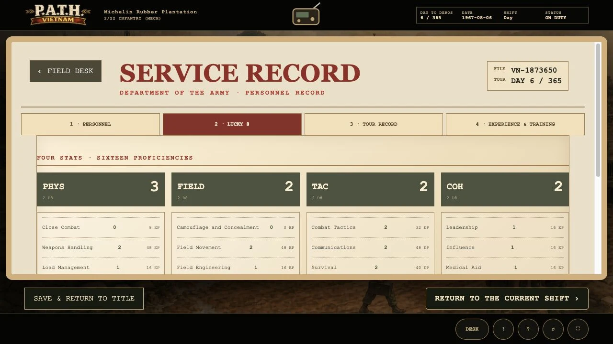Go back to Field Desk
Screen dimensions: 613x344
(x=66, y=71)
